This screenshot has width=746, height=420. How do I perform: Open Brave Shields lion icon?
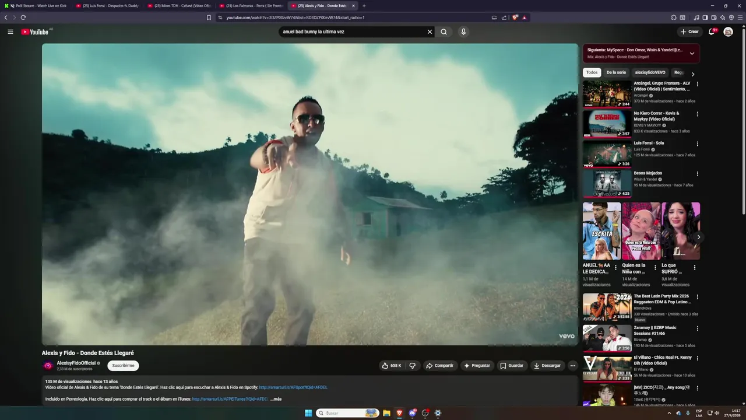(515, 17)
